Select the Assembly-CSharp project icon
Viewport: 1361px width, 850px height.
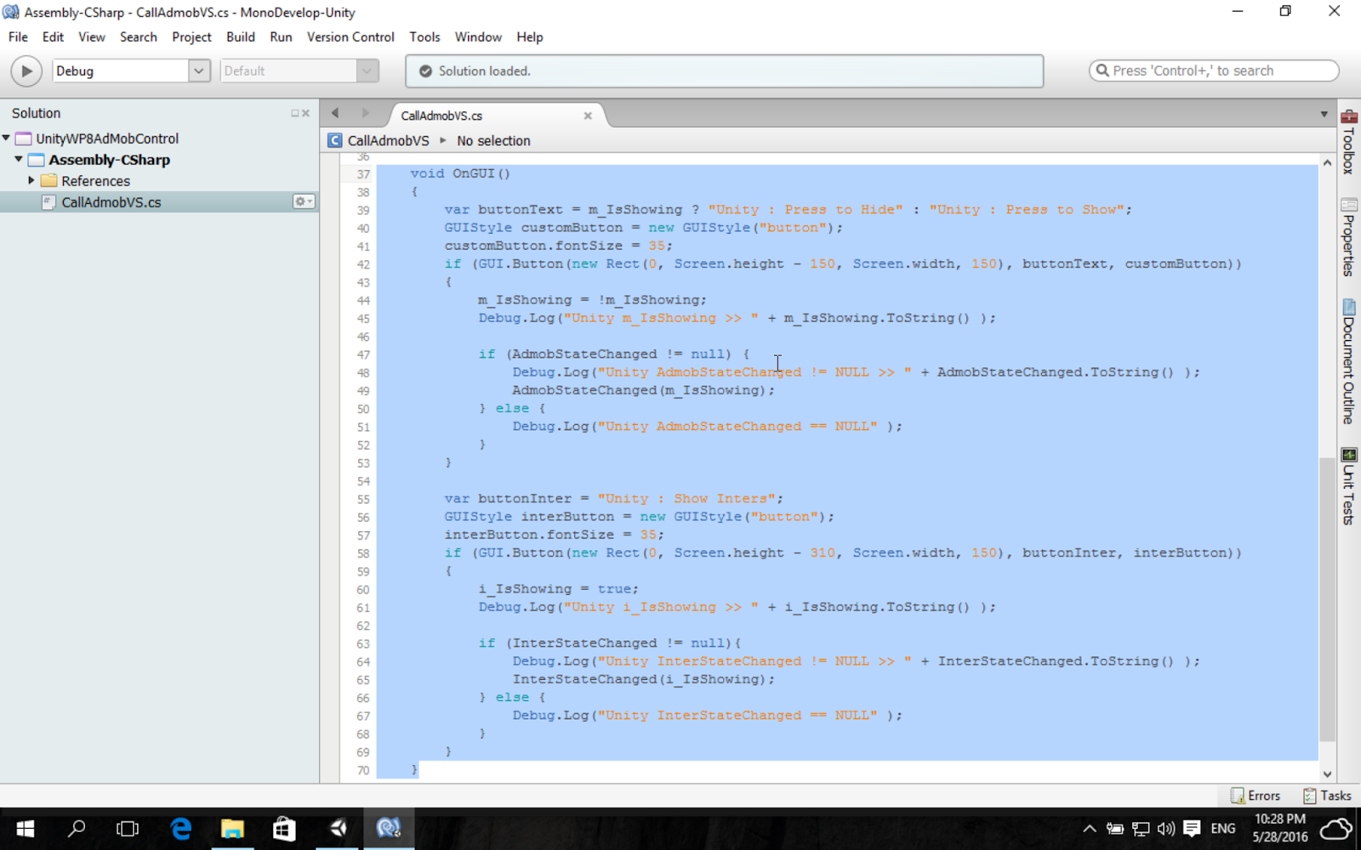(x=36, y=160)
